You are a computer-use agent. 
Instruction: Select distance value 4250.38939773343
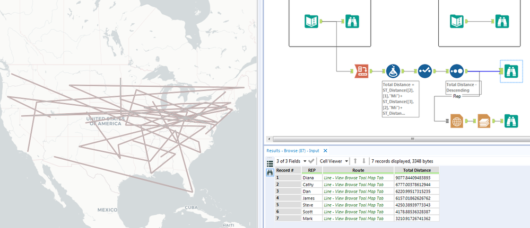[417, 205]
